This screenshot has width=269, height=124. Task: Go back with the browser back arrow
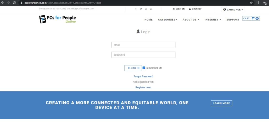2,3
